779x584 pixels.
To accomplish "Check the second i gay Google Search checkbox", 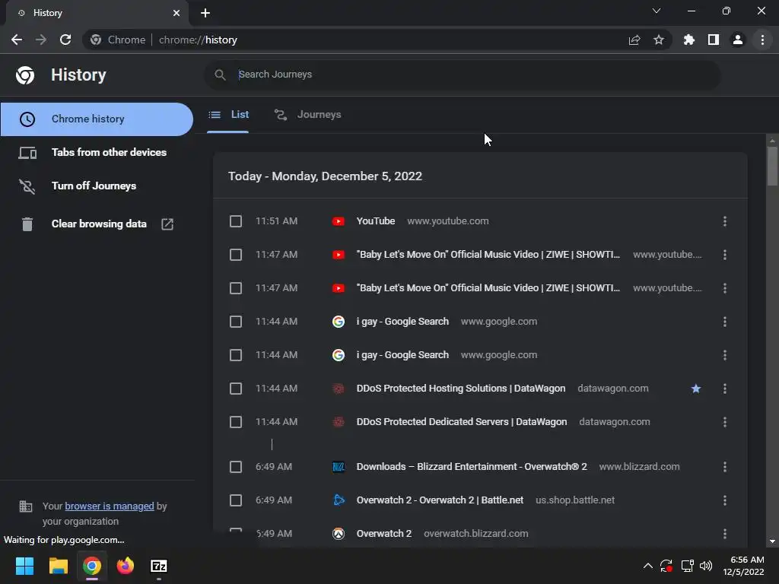I will click(236, 355).
